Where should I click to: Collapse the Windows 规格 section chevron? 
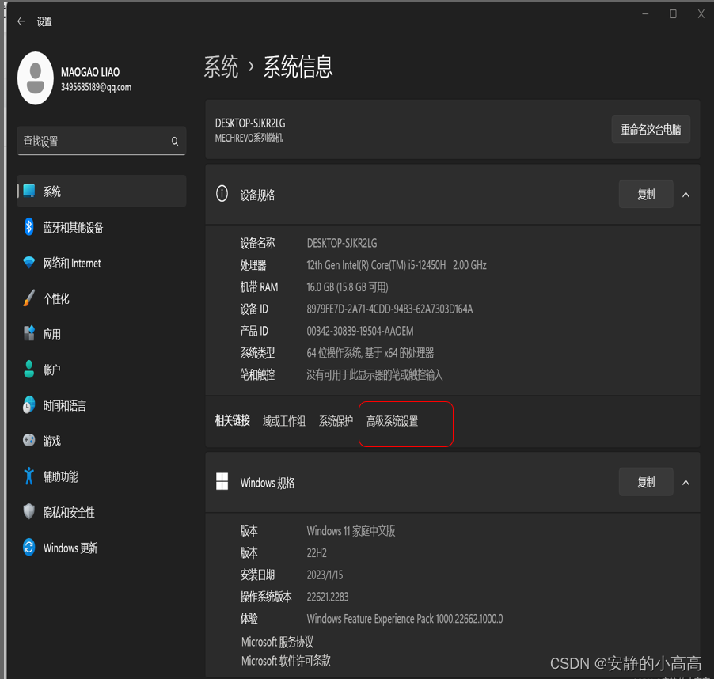point(686,483)
